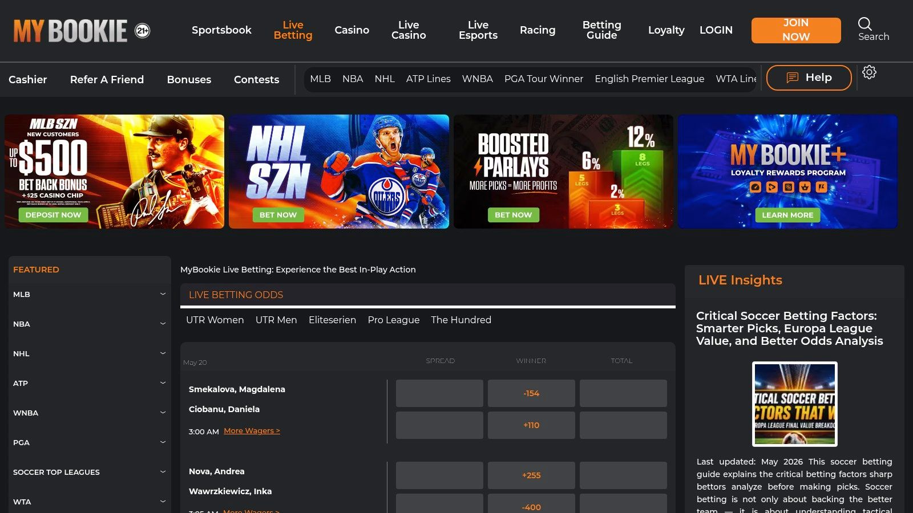Click the JOIN NOW button
913x513 pixels.
[796, 30]
